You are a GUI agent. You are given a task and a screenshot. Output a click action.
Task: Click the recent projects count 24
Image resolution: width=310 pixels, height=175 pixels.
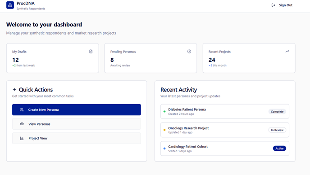pyautogui.click(x=212, y=60)
